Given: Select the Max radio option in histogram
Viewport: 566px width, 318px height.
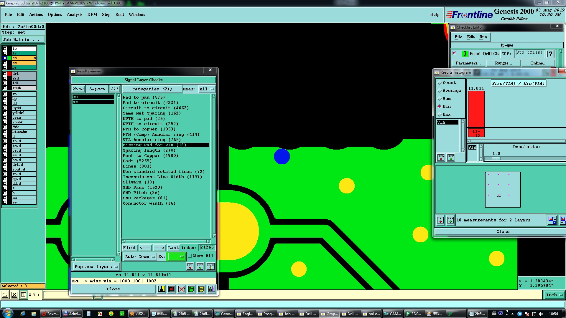Looking at the screenshot, I should (440, 115).
